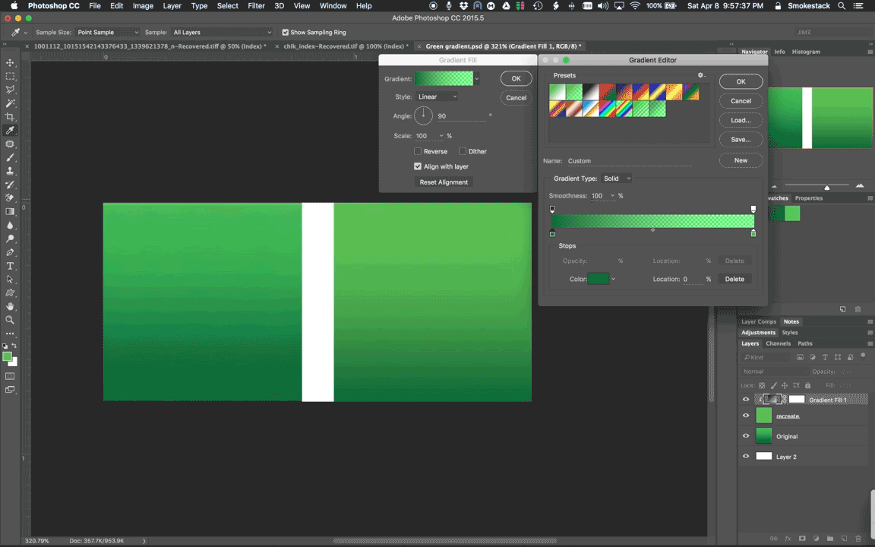Select the Clone Stamp tool
The height and width of the screenshot is (547, 875).
[x=10, y=171]
